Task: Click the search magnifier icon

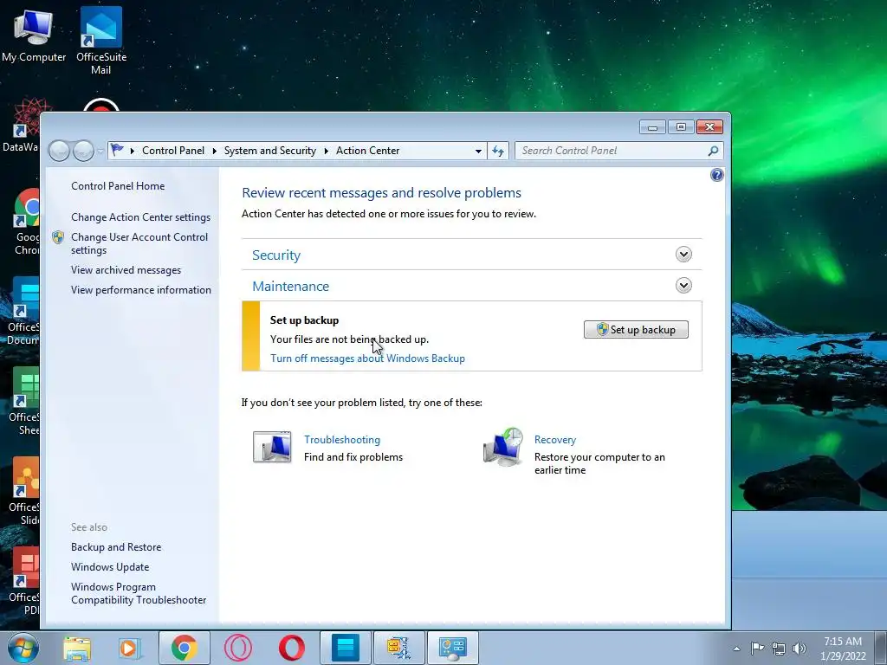Action: (x=713, y=151)
